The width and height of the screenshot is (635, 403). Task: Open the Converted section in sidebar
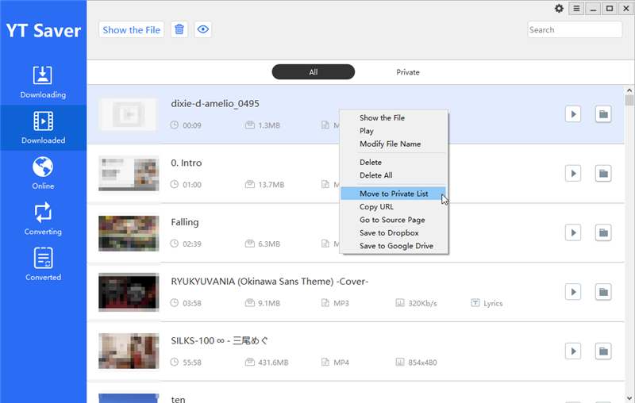(x=43, y=265)
